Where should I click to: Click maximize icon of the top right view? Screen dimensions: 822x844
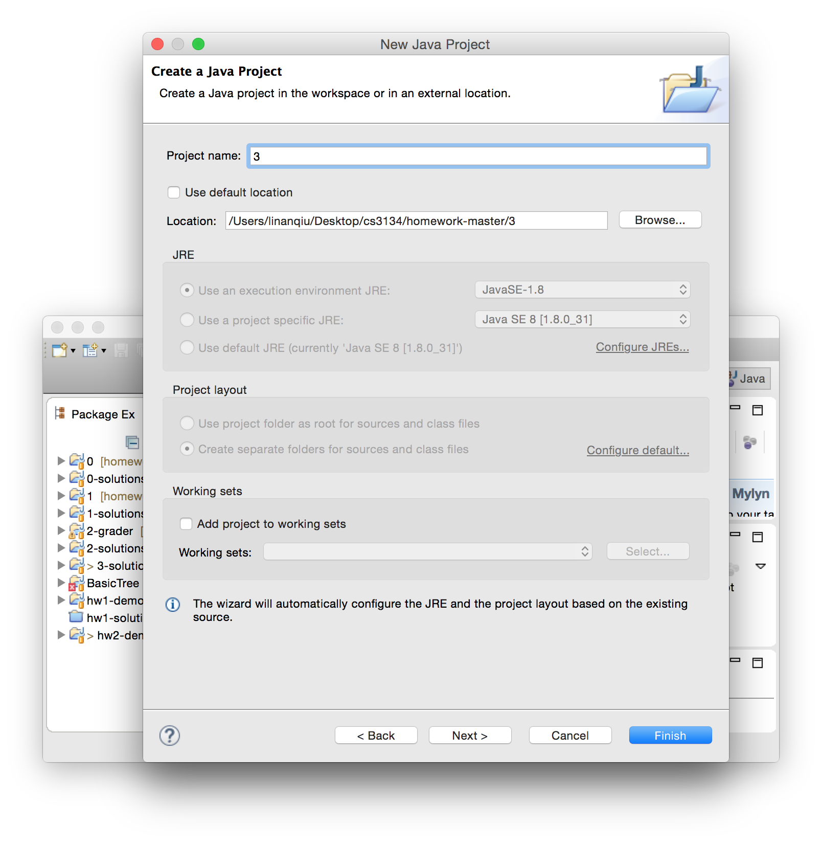click(758, 410)
